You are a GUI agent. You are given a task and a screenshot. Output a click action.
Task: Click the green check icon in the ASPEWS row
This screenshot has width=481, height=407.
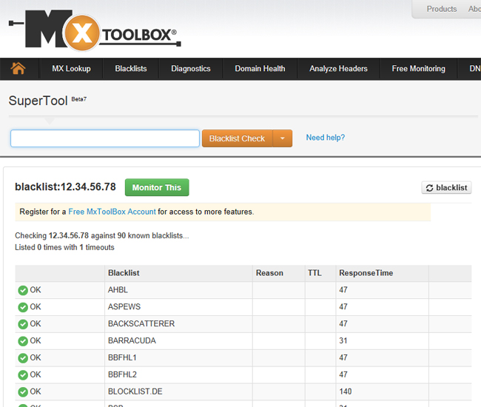(23, 307)
